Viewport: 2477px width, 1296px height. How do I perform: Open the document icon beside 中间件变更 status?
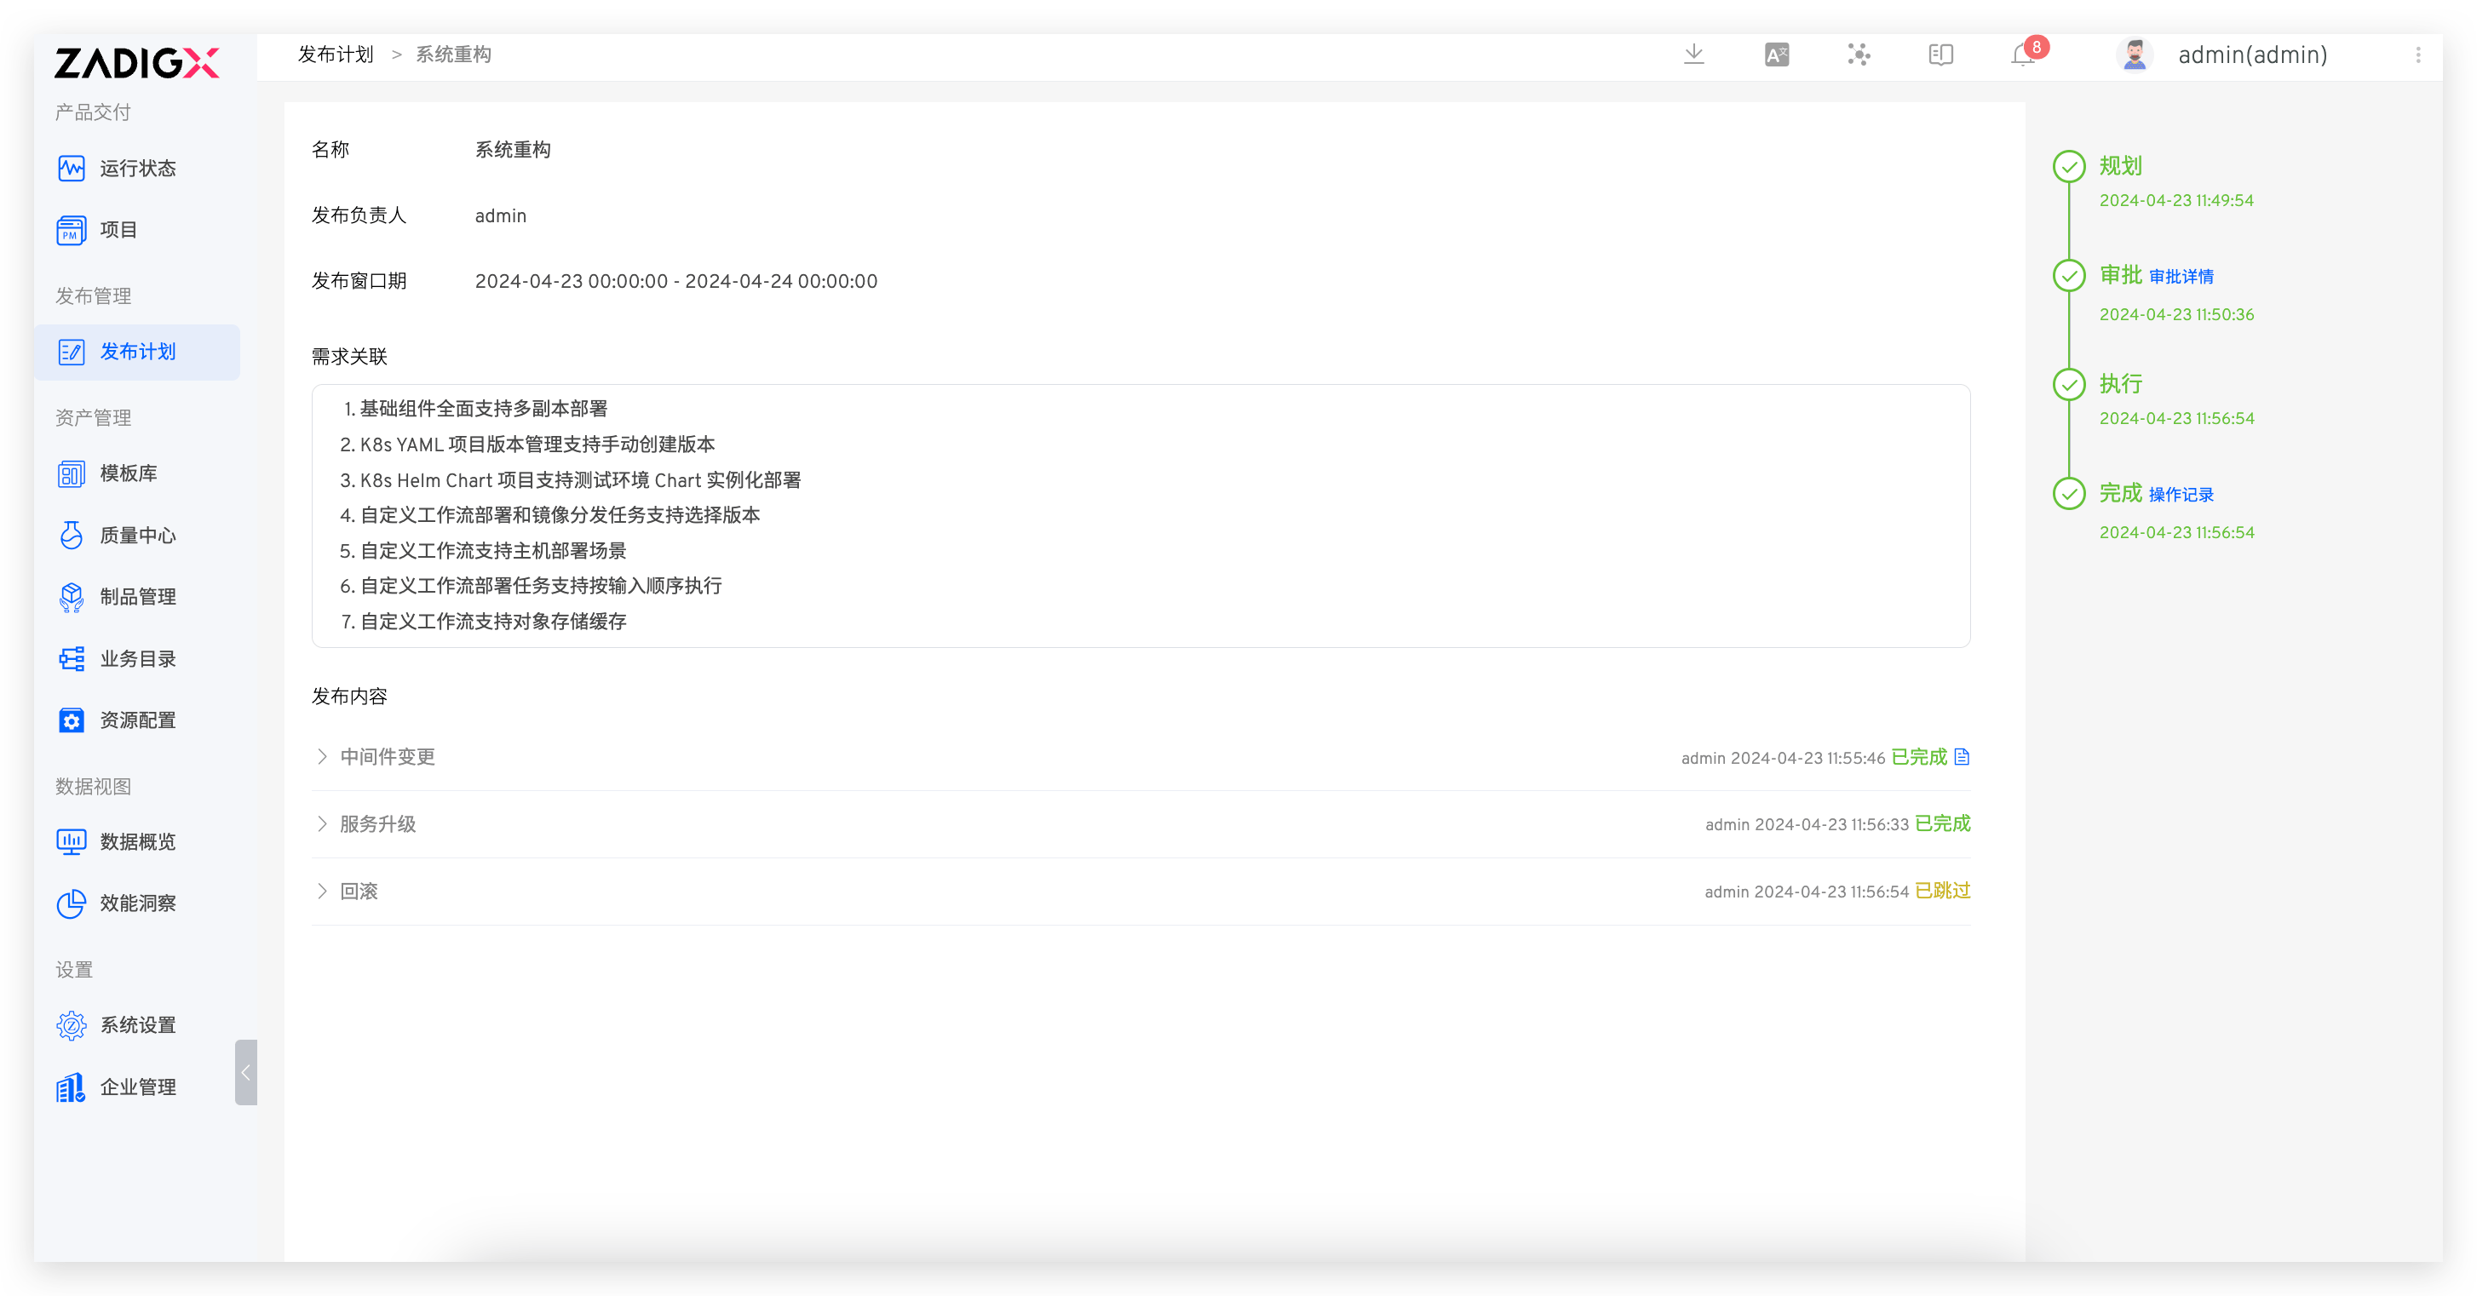[1962, 757]
